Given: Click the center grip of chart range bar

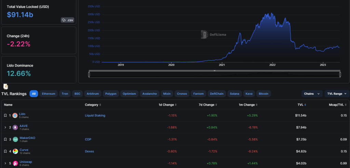Looking at the screenshot, I should [215, 71].
